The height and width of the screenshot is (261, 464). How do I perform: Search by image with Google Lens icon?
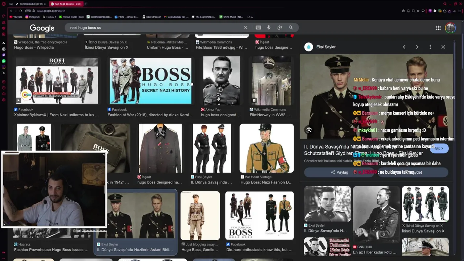tap(279, 28)
